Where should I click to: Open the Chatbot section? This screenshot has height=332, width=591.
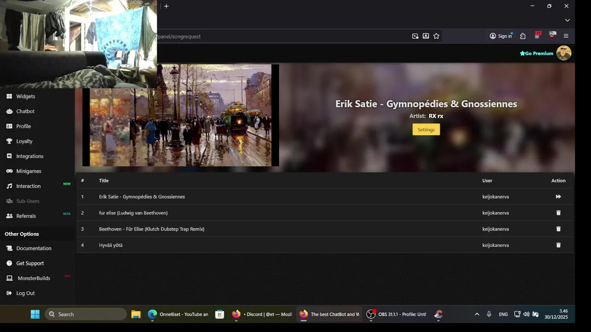[x=25, y=111]
